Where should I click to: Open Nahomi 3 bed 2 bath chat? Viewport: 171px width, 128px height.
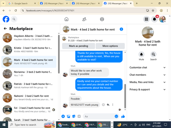tap(29, 98)
